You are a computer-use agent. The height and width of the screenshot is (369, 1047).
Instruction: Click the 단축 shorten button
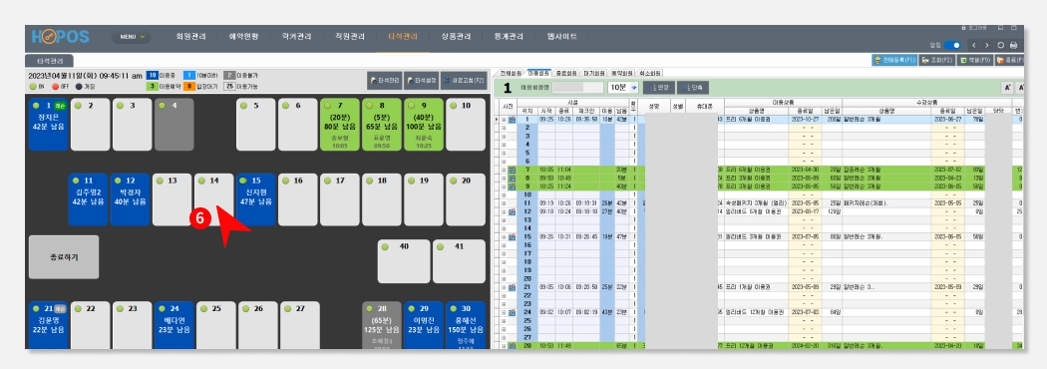coord(692,88)
